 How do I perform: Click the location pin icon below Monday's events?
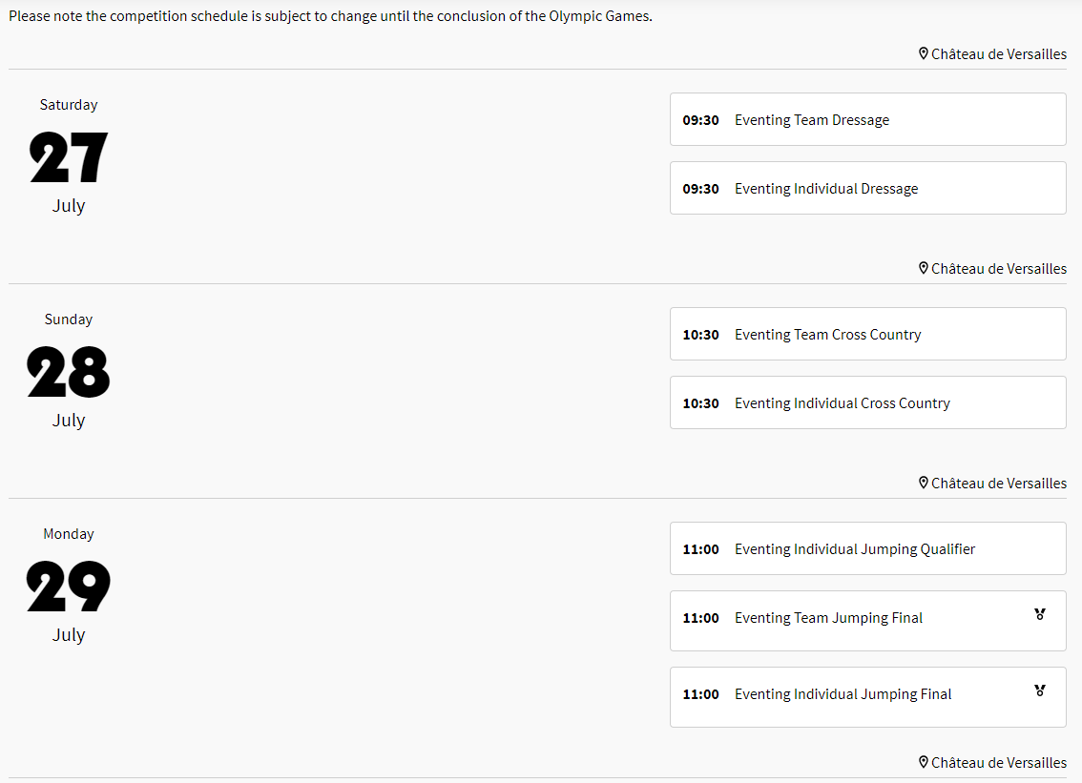point(923,763)
